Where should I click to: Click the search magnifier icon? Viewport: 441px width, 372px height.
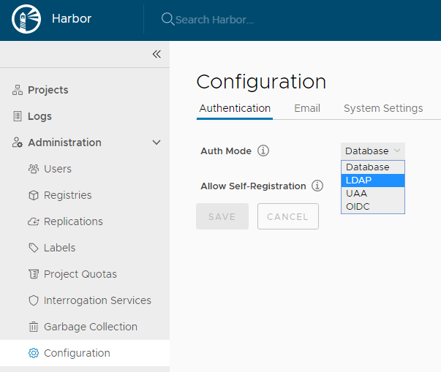pos(167,19)
